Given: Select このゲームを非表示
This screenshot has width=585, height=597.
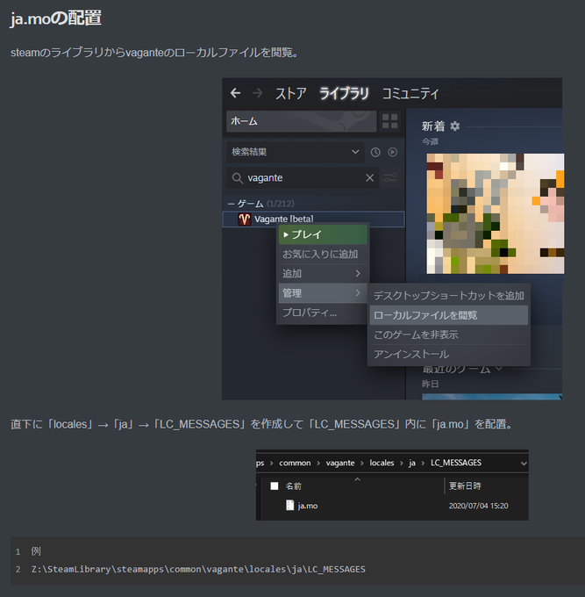Looking at the screenshot, I should [449, 334].
